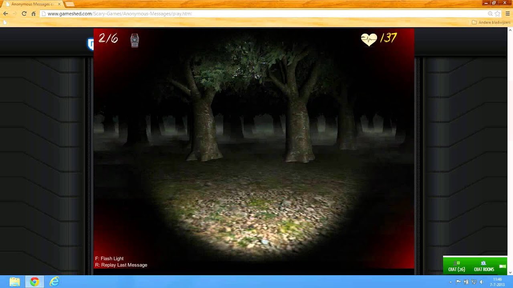Open the CHAT (26) panel
The image size is (513, 288).
click(456, 266)
